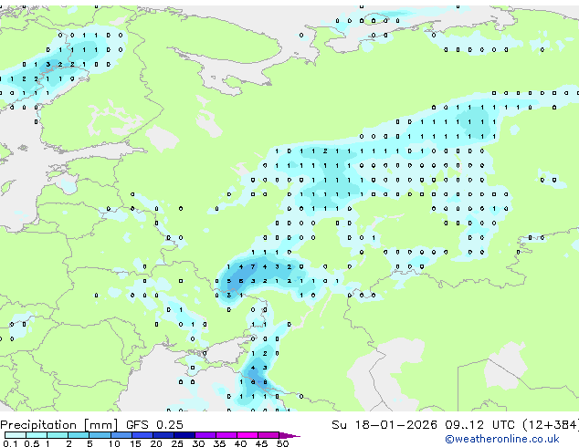Screen dimensions: 579x447
Task: Select the 5–10 mm legend swatch
Action: click(100, 435)
